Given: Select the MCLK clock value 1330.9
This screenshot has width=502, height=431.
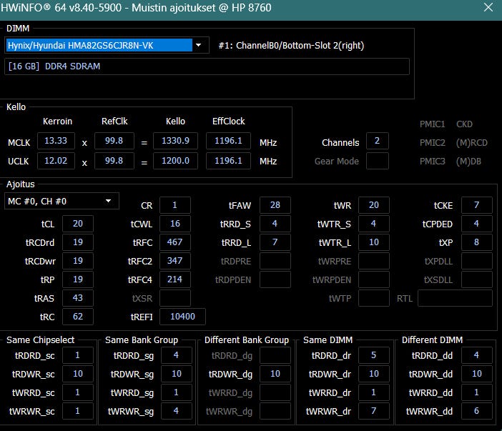Looking at the screenshot, I should (175, 142).
